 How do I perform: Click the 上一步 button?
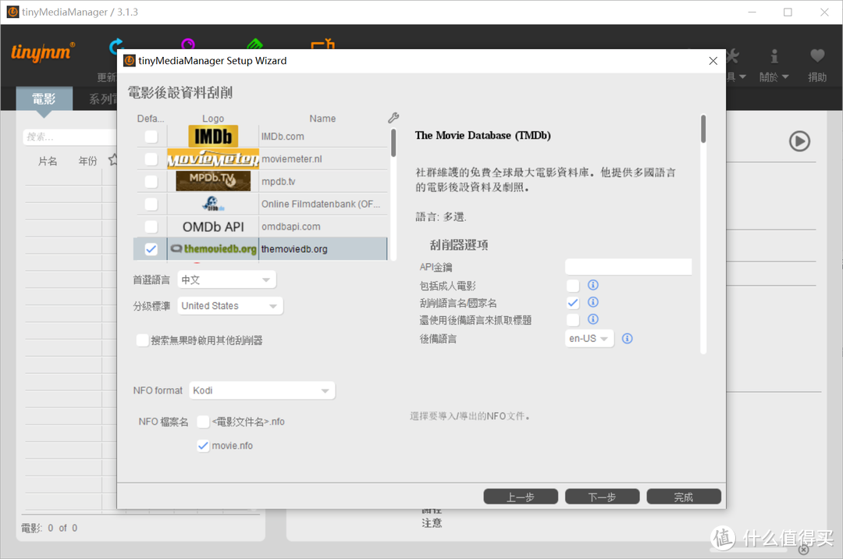click(521, 497)
